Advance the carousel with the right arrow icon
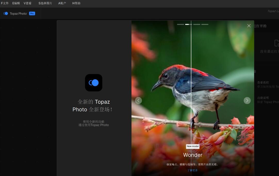 247,100
